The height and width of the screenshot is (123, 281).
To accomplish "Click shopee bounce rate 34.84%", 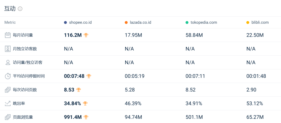I will [72, 103].
